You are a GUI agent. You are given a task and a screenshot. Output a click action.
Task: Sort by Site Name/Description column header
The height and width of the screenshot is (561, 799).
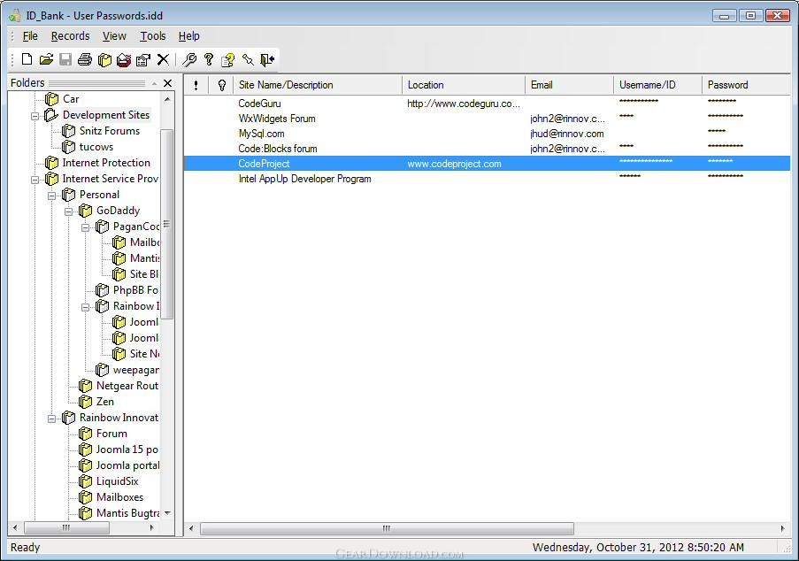click(318, 85)
